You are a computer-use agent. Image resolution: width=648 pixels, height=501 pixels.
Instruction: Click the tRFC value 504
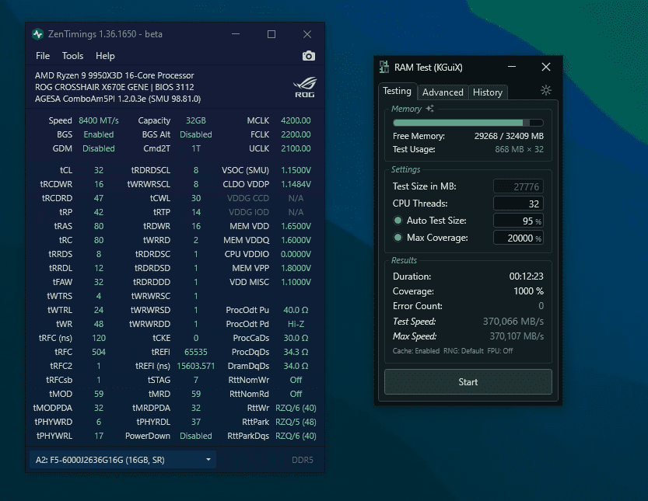point(99,352)
